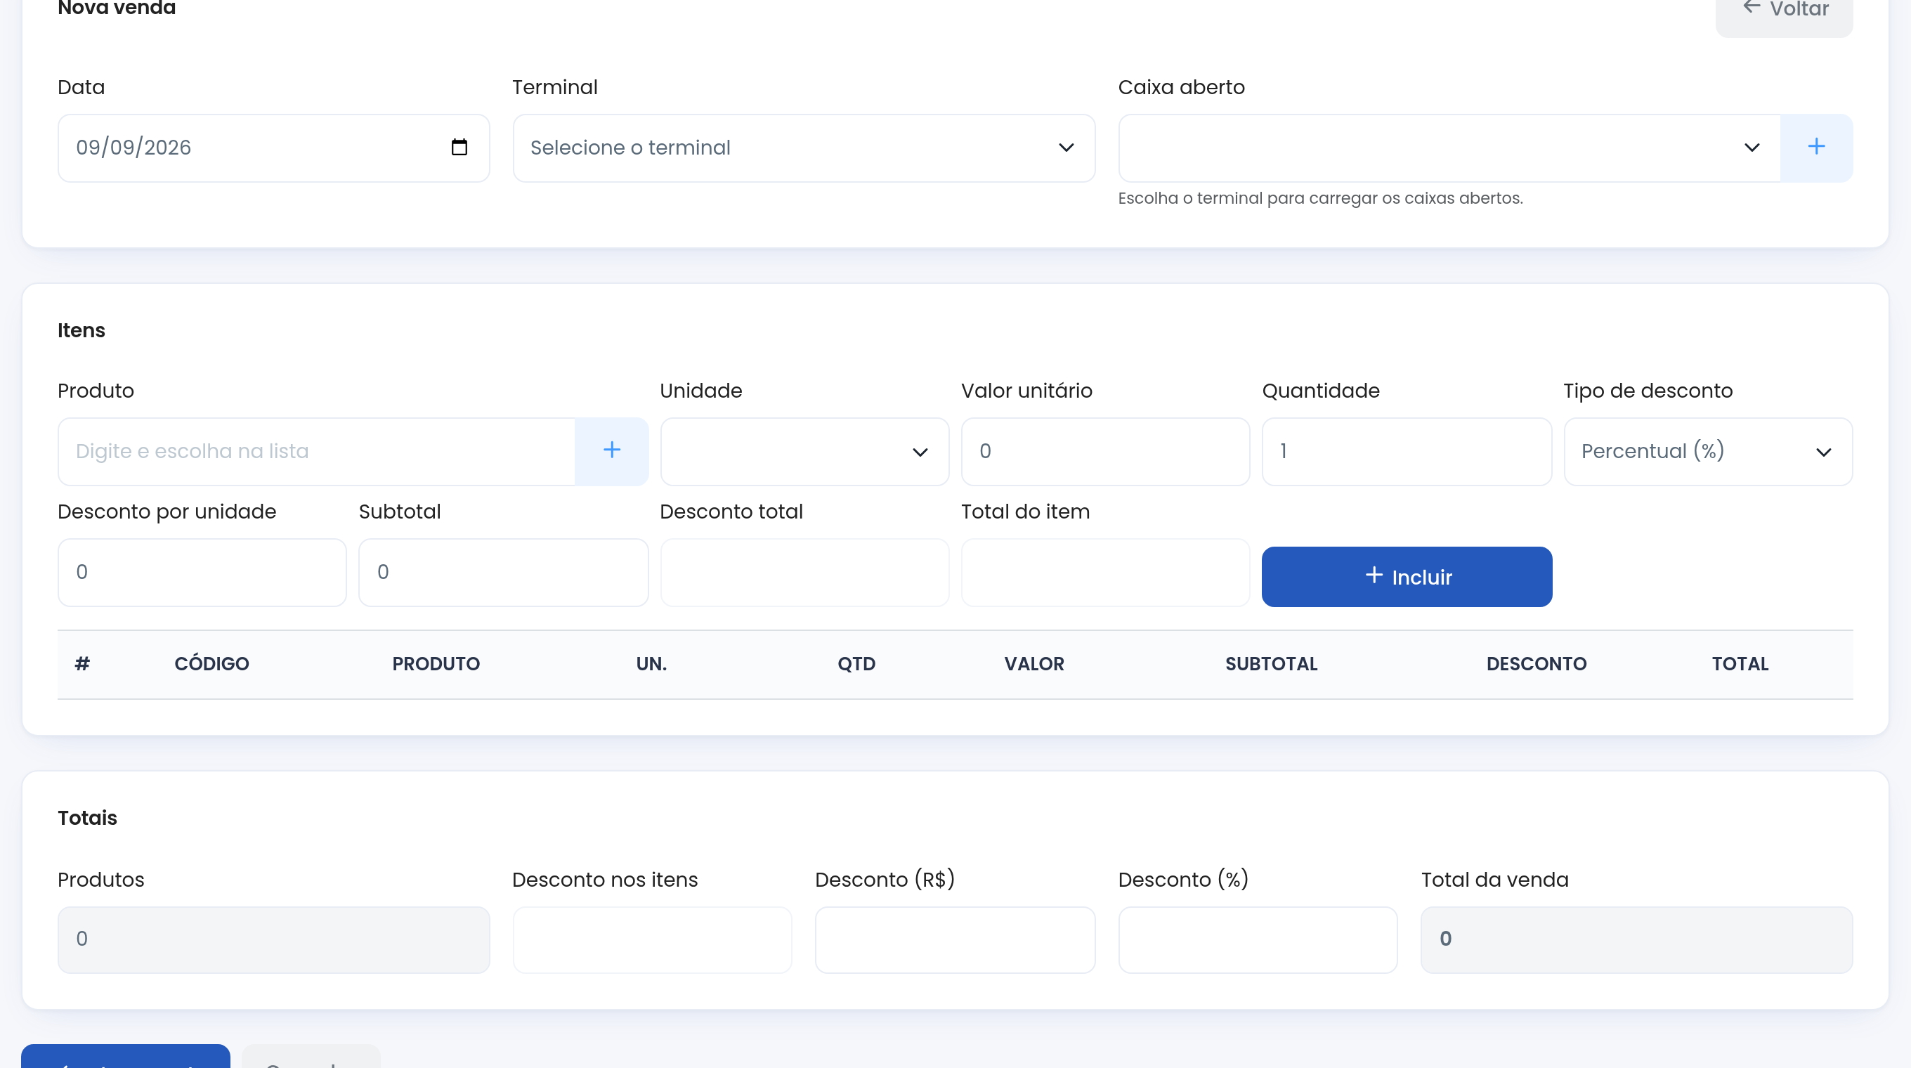1911x1068 pixels.
Task: Add a new caixa with the plus button
Action: pyautogui.click(x=1816, y=148)
